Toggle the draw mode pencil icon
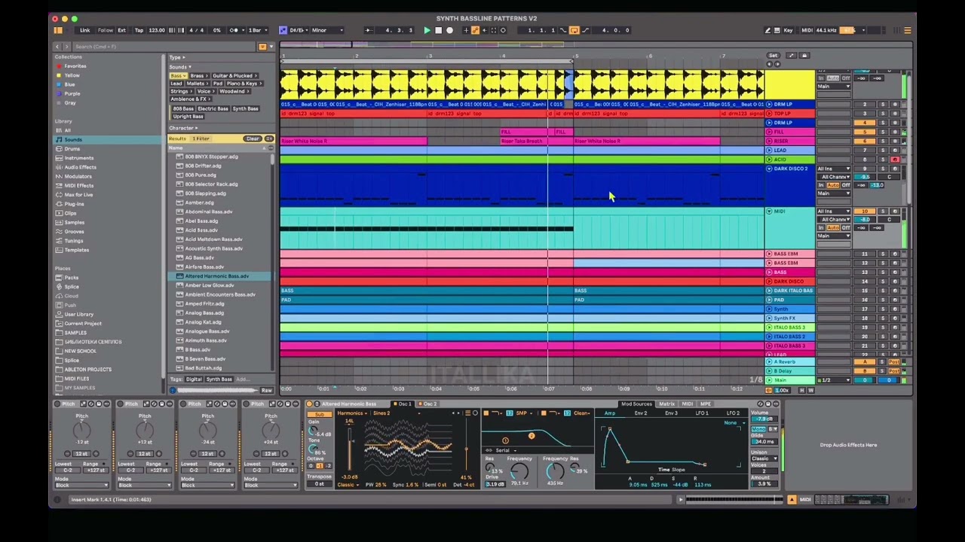 [x=767, y=30]
